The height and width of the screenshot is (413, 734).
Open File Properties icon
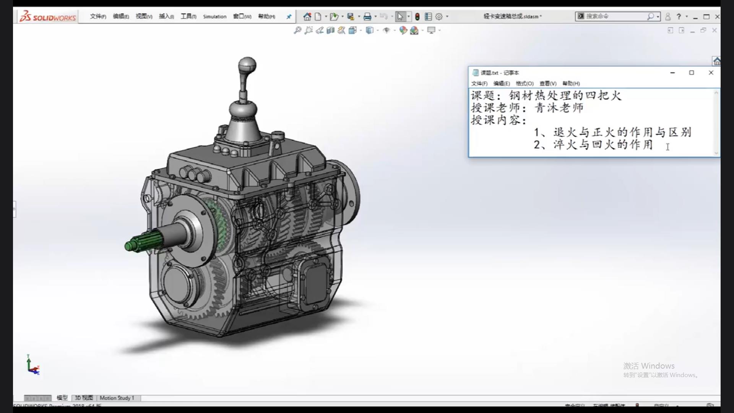click(428, 16)
